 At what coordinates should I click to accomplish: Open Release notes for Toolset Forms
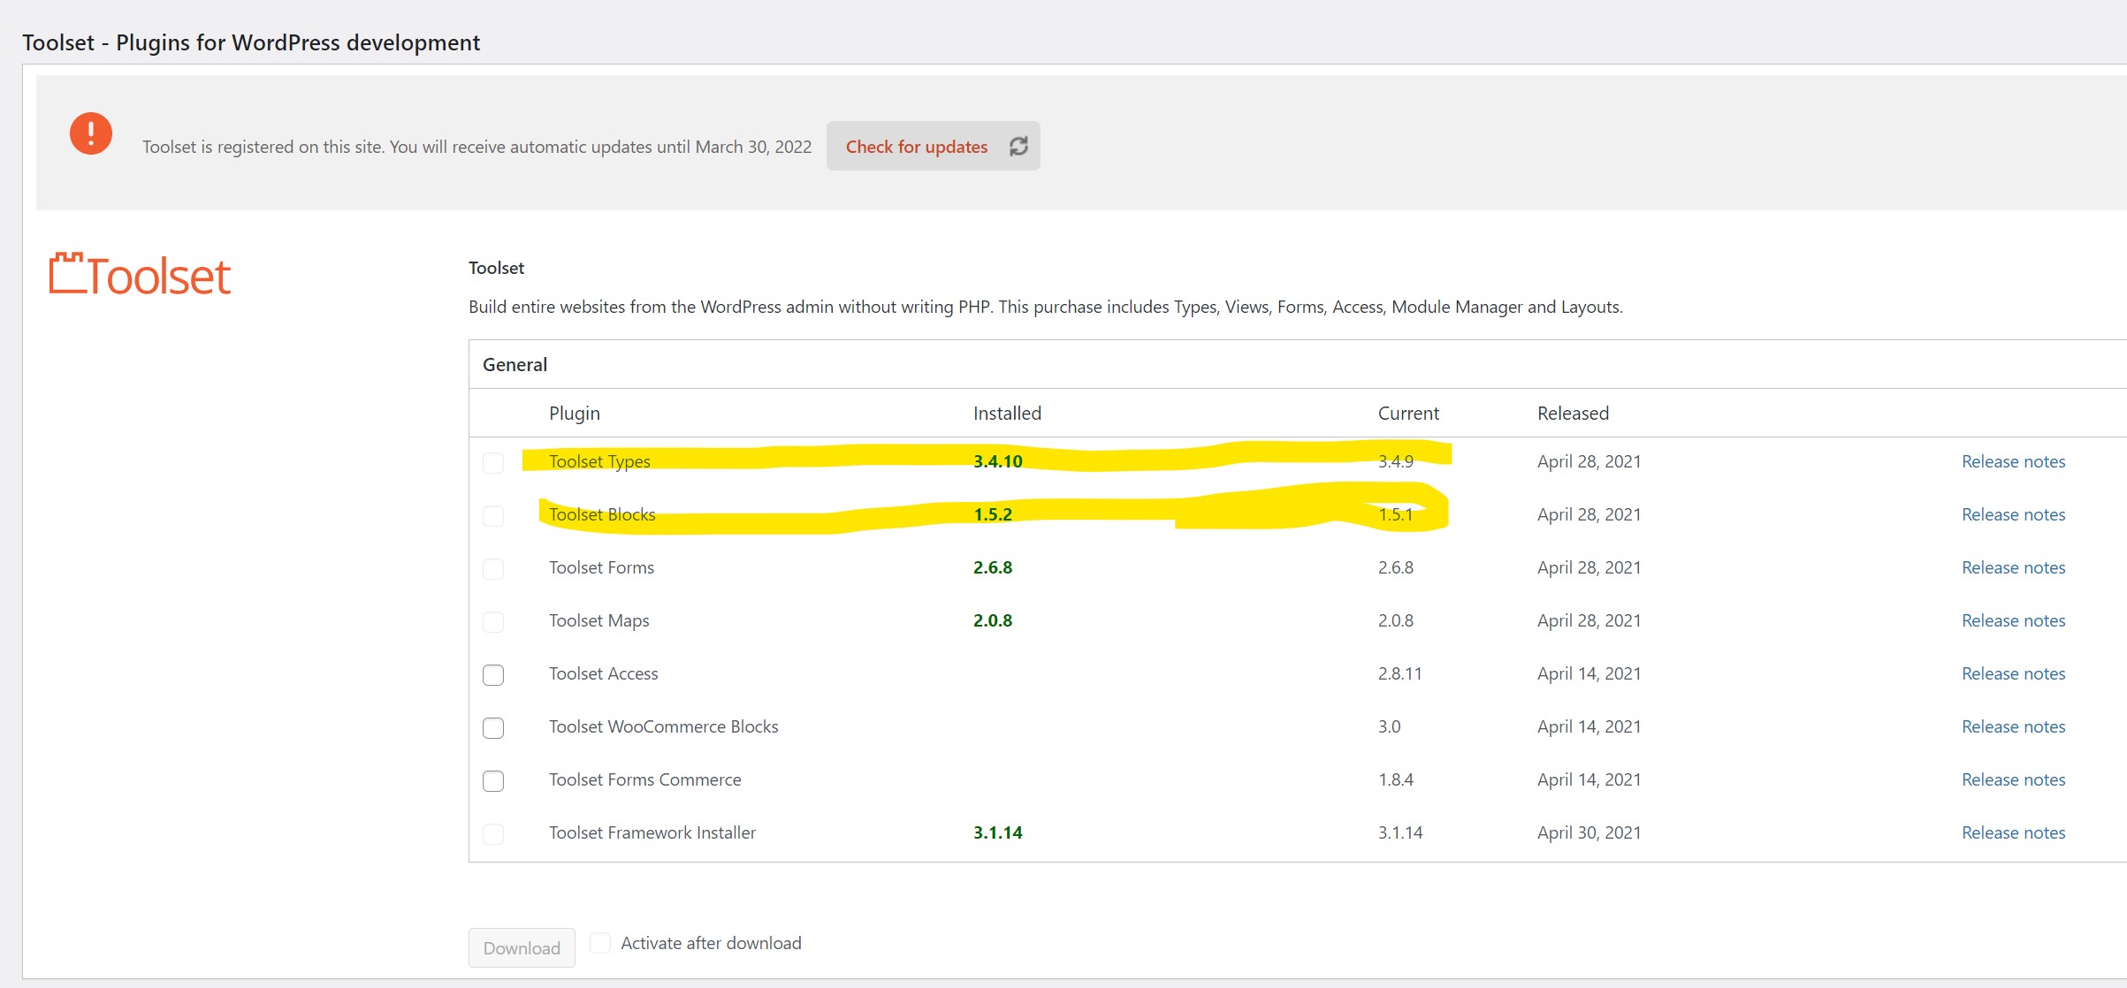click(2013, 567)
